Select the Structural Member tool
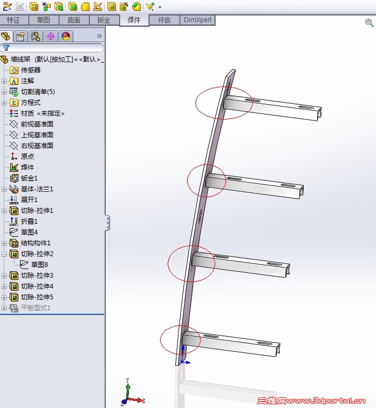376x408 pixels. 34,6
